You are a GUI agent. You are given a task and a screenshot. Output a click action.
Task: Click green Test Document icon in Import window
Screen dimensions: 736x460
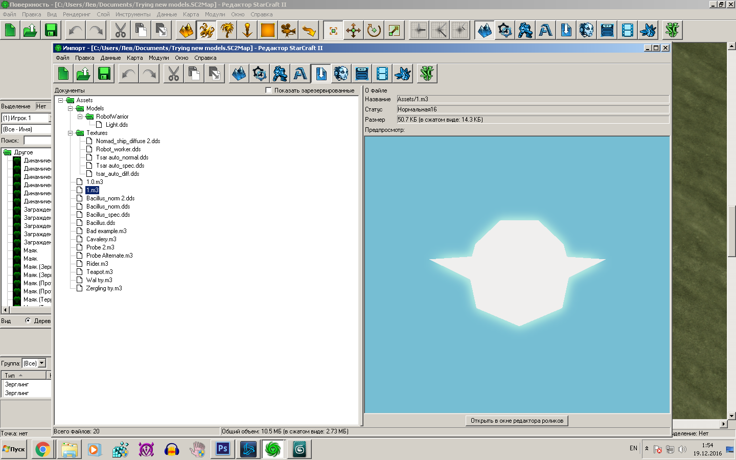(x=427, y=74)
